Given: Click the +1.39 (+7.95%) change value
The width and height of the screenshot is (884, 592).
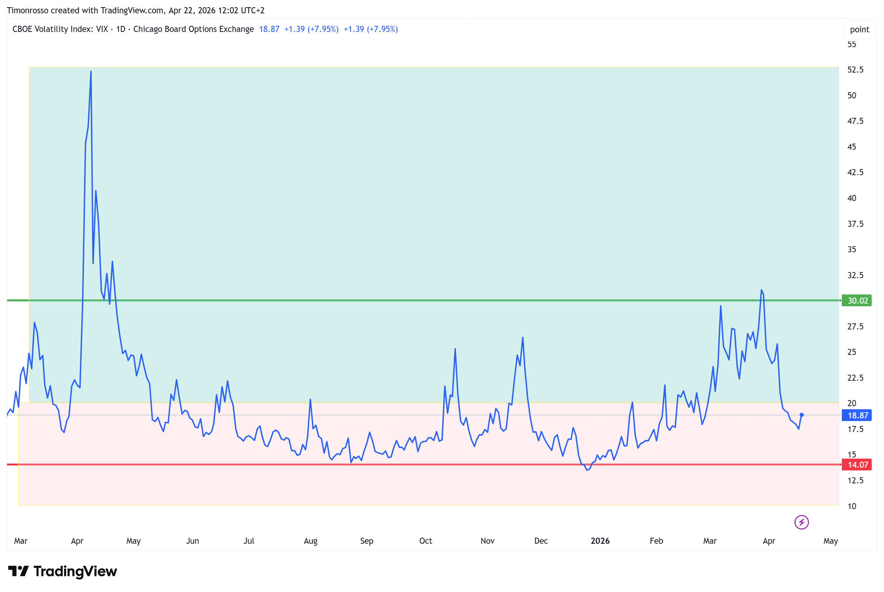Looking at the screenshot, I should [x=311, y=29].
